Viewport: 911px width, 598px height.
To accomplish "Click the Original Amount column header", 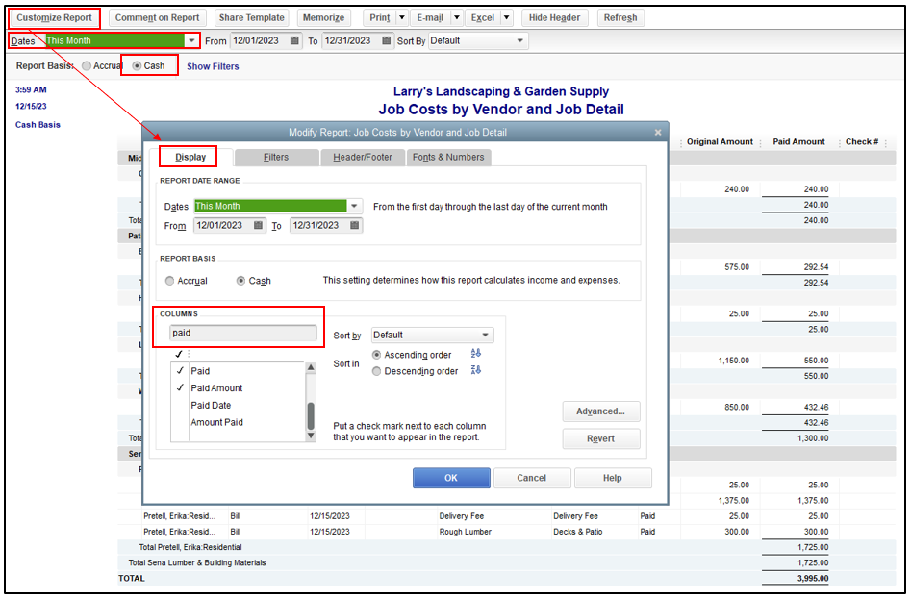I will tap(720, 142).
